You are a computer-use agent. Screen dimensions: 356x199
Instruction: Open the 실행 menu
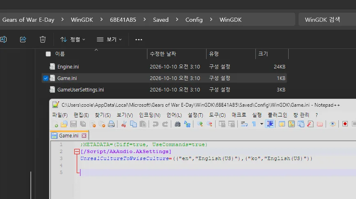point(257,115)
